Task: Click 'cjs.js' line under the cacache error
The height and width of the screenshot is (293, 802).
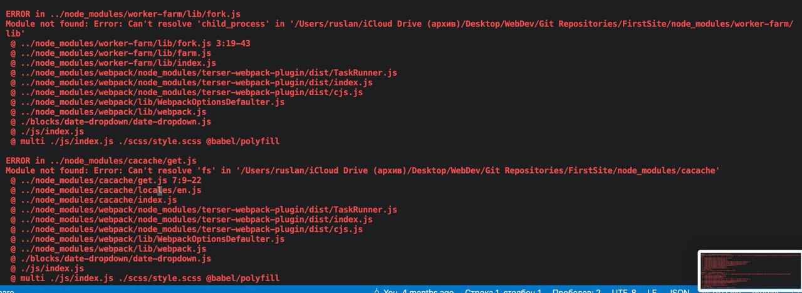Action: click(186, 229)
